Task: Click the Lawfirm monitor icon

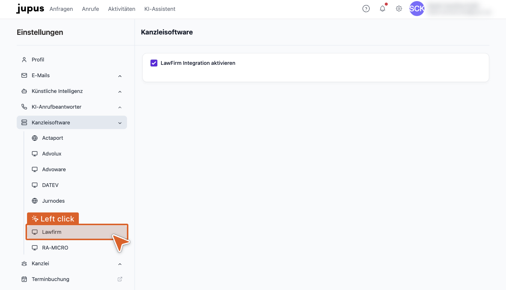Action: click(35, 232)
